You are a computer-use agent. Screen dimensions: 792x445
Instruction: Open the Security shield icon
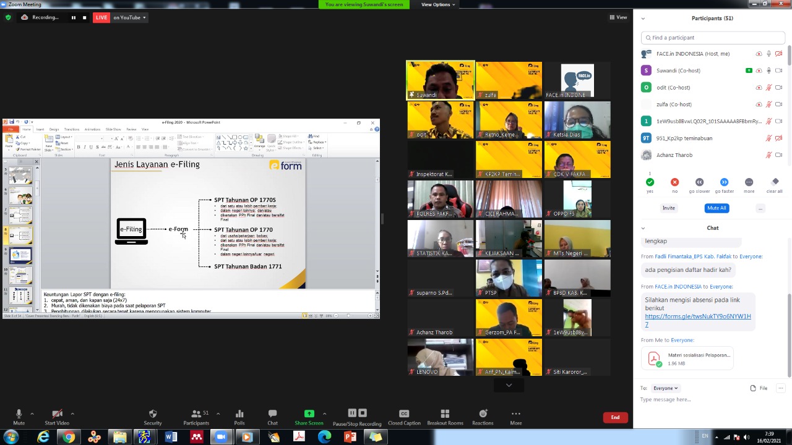[153, 414]
